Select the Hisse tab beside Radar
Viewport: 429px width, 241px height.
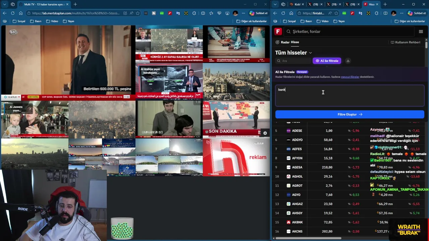point(295,42)
